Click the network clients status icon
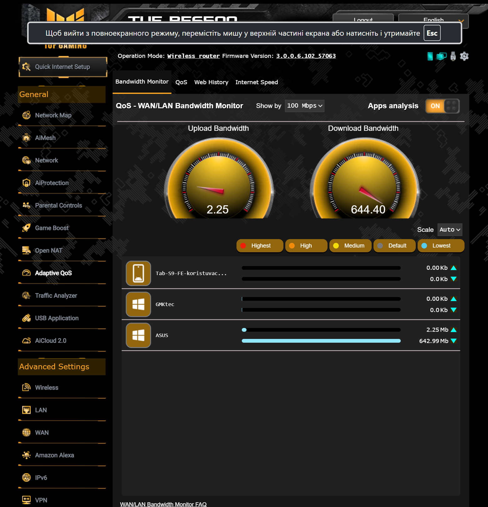Screen dimensions: 488x507 tap(441, 56)
